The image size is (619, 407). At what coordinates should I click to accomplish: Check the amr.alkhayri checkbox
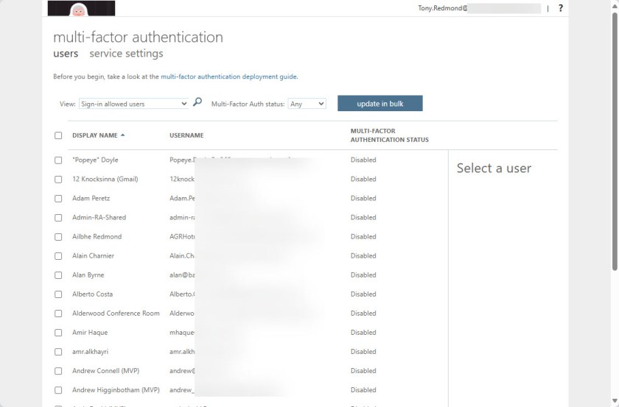pos(58,352)
